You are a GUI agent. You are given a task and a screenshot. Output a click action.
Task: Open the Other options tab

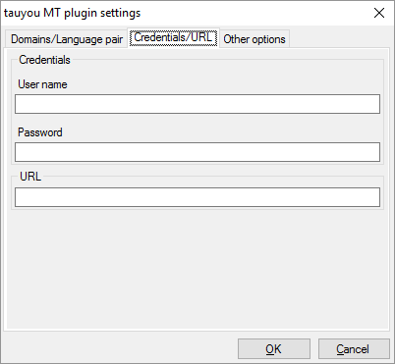pyautogui.click(x=254, y=39)
